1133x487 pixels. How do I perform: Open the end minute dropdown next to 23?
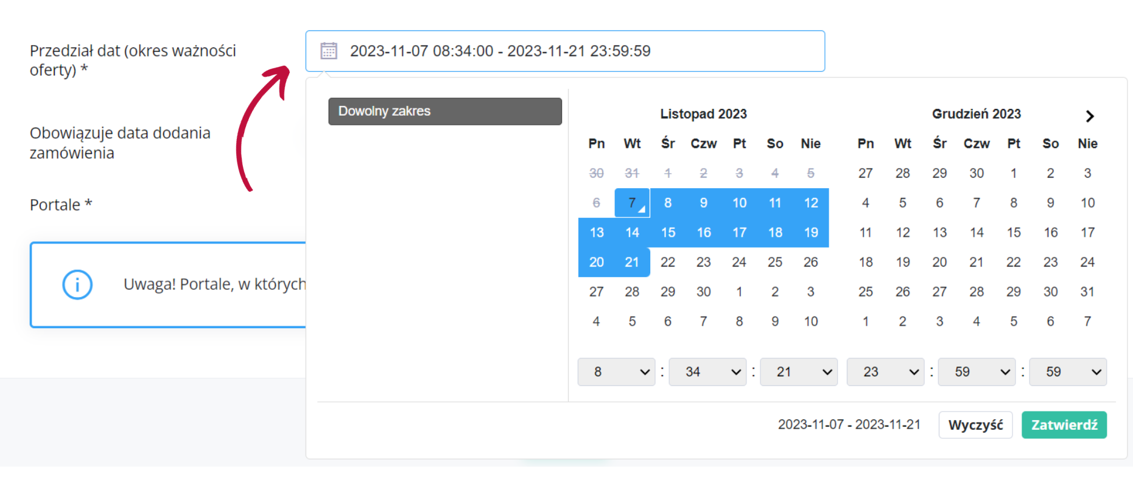[x=977, y=372]
